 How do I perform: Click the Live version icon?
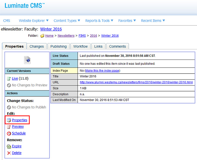point(9,79)
